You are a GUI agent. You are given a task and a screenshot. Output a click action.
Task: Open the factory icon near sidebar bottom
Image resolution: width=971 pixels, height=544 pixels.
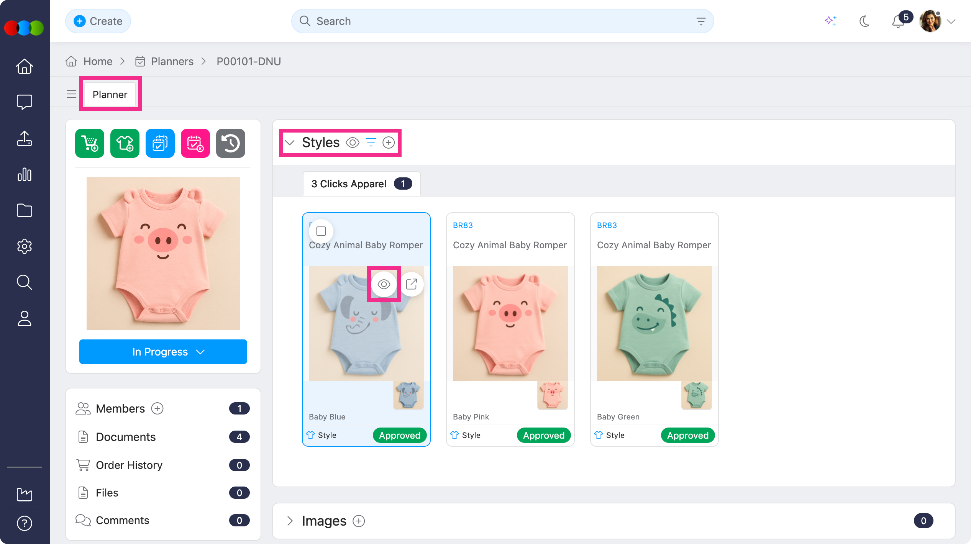(x=25, y=494)
